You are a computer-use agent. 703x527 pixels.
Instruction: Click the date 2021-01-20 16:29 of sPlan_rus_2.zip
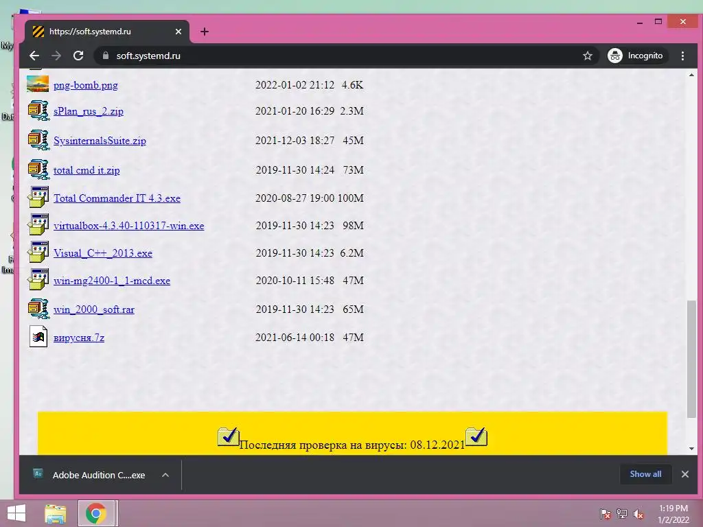coord(295,110)
